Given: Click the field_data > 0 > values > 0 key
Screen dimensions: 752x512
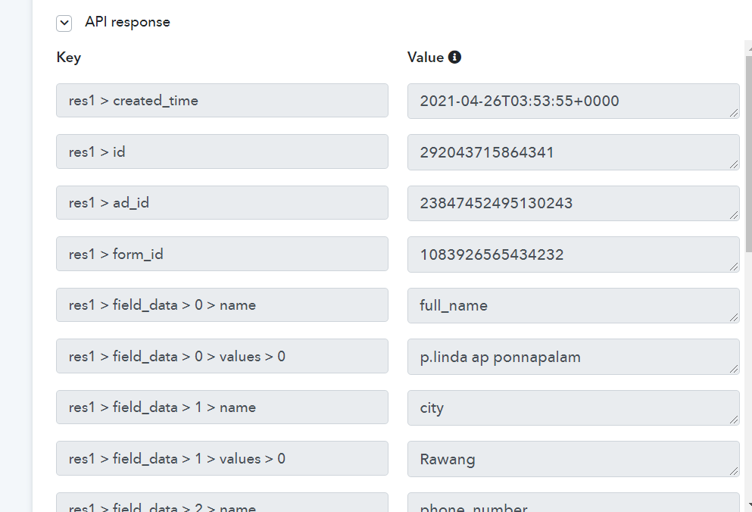Looking at the screenshot, I should click(222, 356).
